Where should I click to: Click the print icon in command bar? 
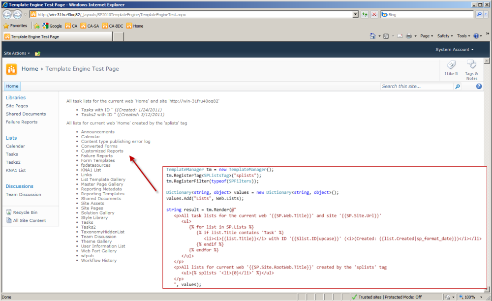[x=408, y=36]
